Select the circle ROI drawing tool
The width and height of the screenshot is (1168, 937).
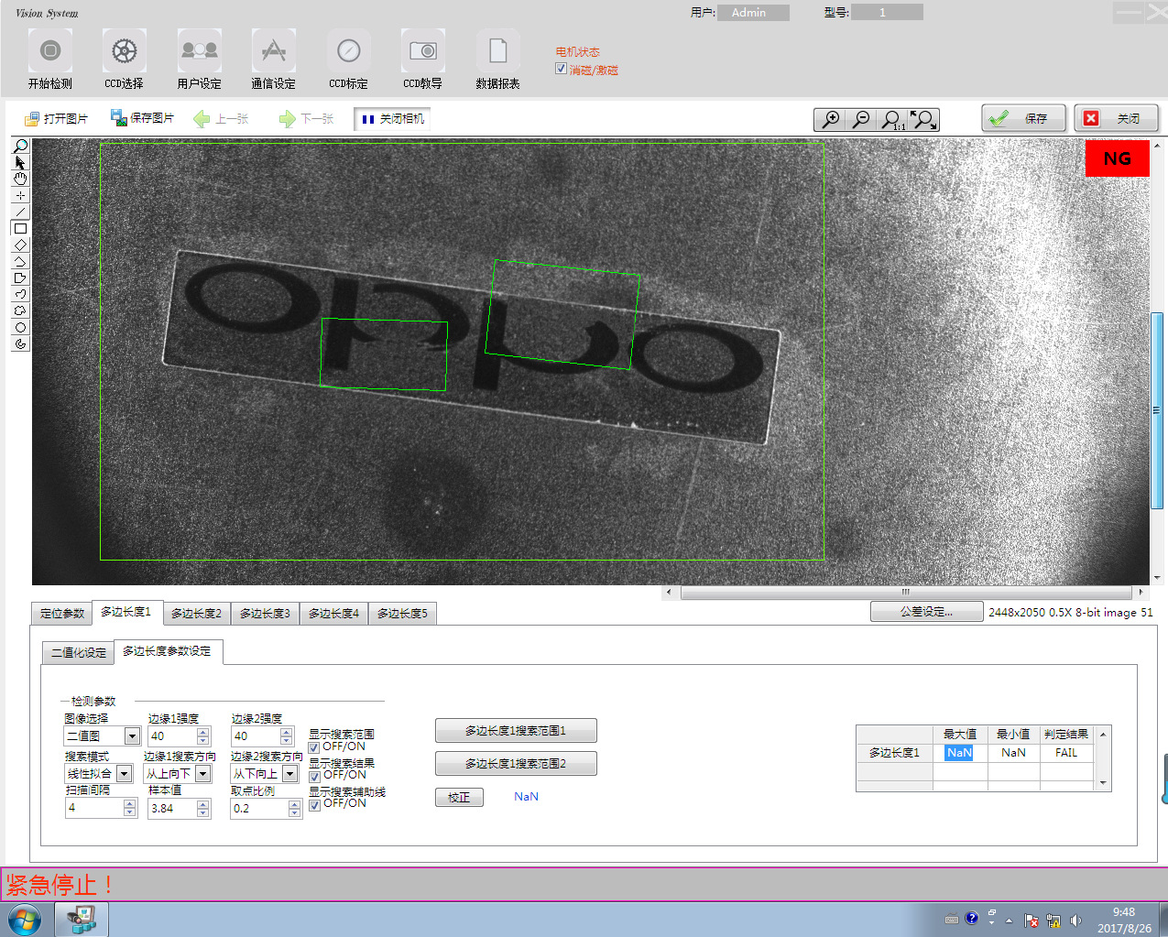(20, 327)
